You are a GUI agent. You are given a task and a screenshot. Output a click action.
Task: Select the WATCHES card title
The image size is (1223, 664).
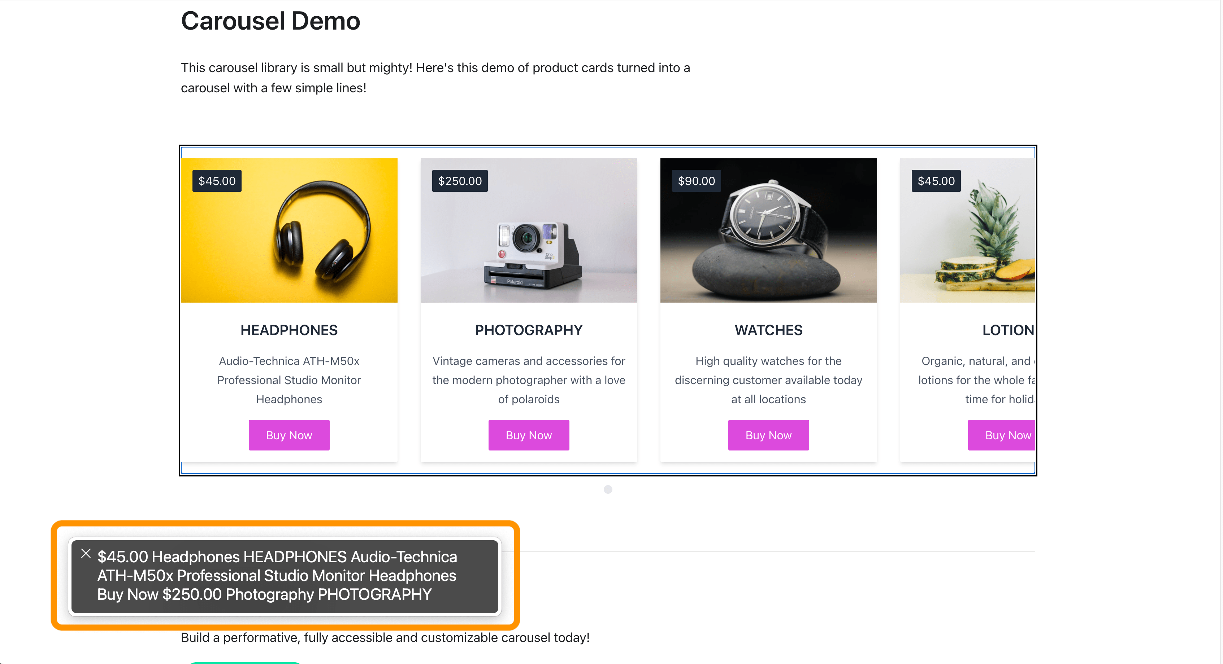tap(768, 330)
